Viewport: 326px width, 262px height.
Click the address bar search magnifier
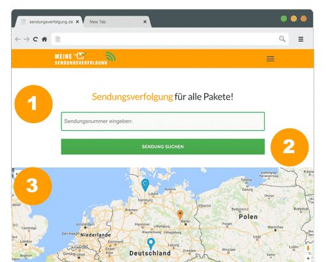coord(282,39)
